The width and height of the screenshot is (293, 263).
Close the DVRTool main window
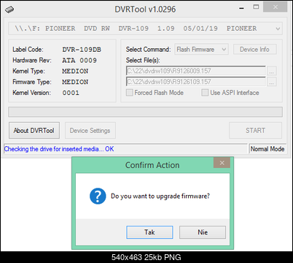[x=276, y=7]
